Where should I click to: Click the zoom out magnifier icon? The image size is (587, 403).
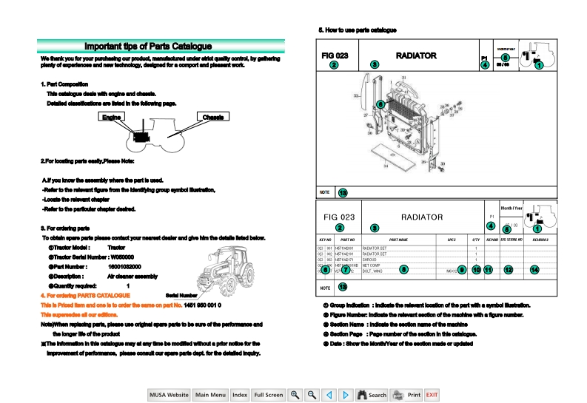tap(312, 395)
